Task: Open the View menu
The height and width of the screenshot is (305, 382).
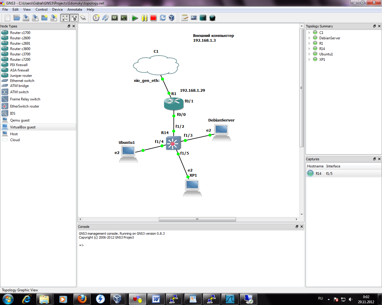Action: click(x=27, y=10)
